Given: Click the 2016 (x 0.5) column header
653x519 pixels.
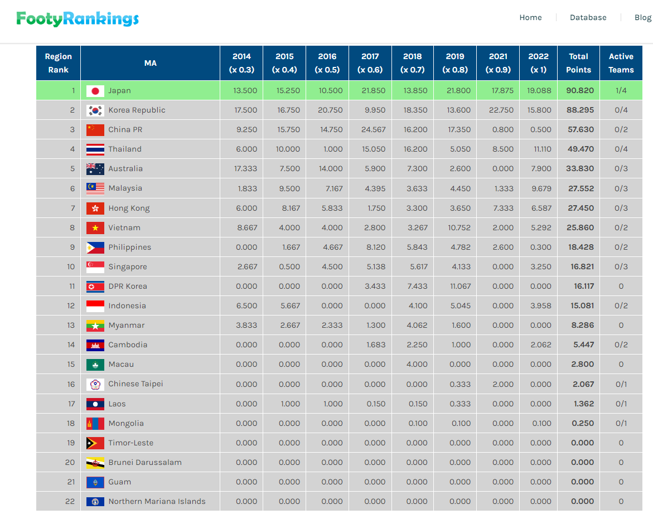Looking at the screenshot, I should tap(327, 63).
